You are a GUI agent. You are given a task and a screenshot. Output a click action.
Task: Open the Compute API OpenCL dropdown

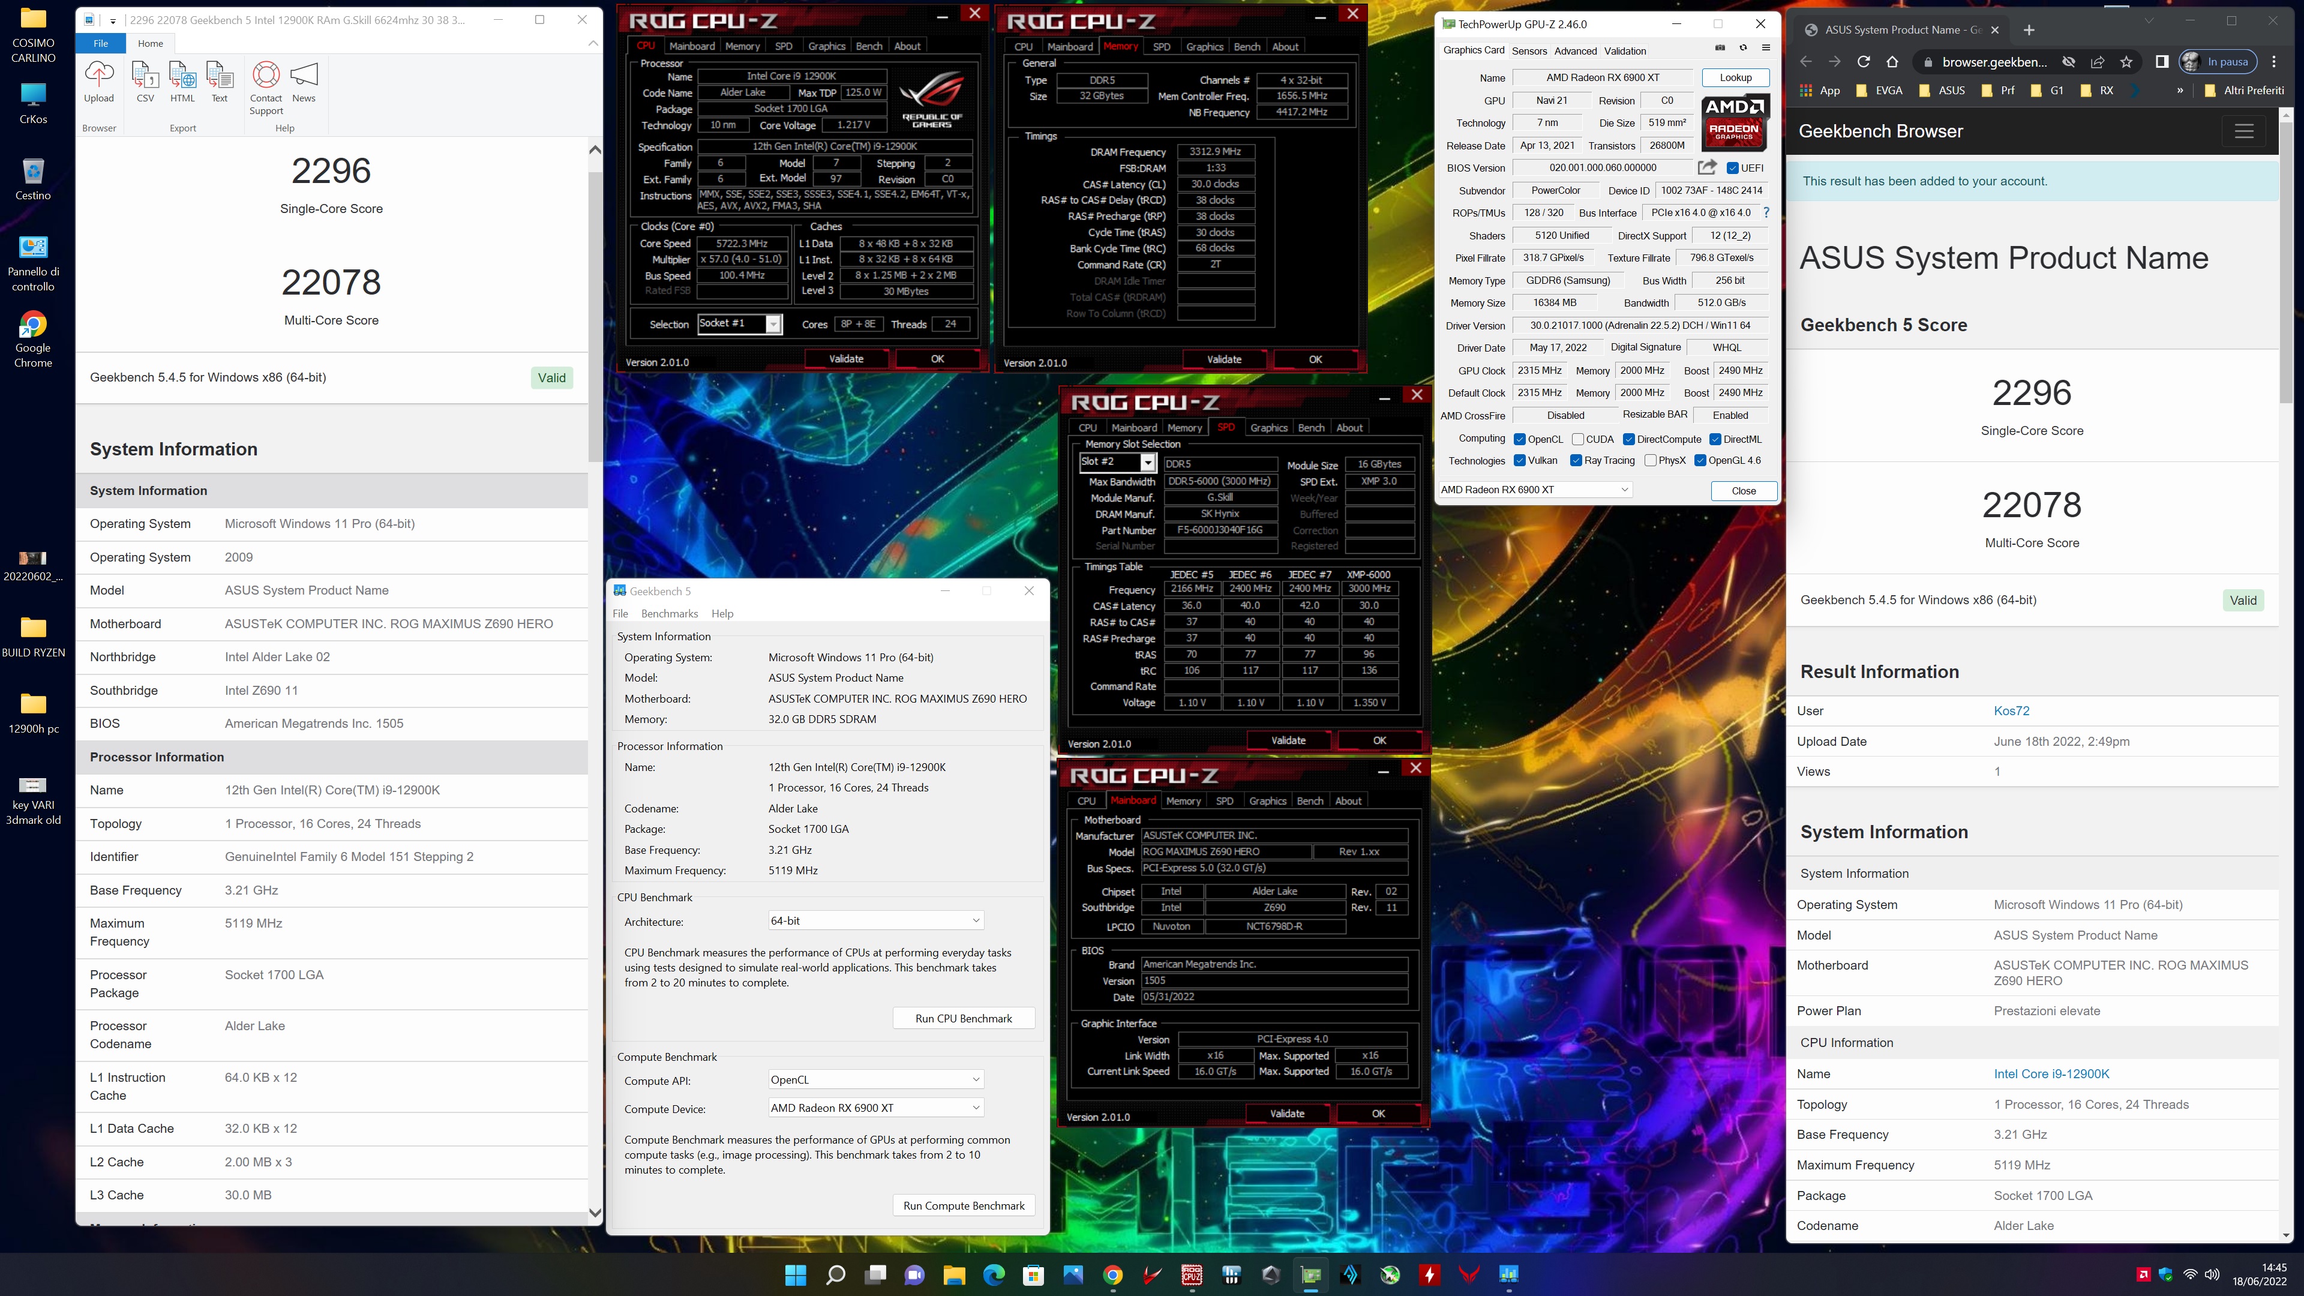(x=875, y=1079)
